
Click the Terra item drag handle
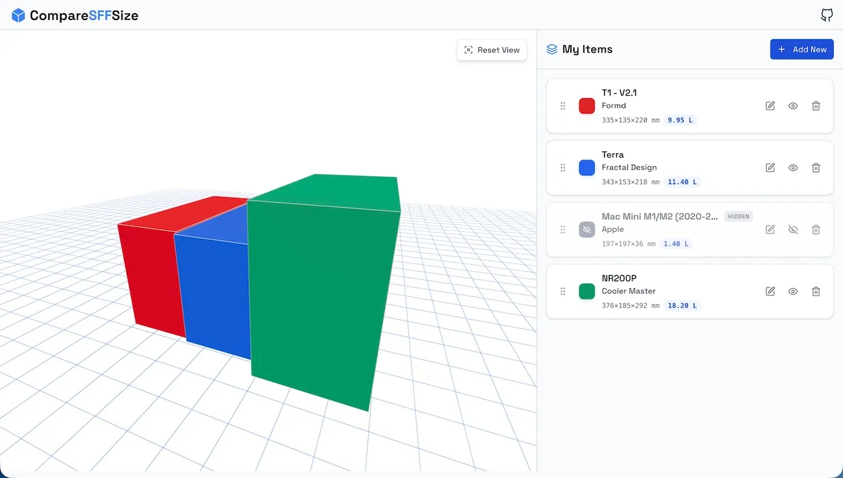pyautogui.click(x=563, y=168)
